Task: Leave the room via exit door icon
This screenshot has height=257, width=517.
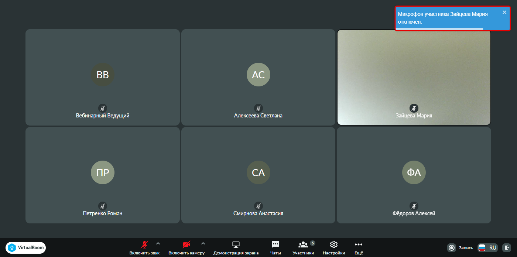Action: [507, 247]
